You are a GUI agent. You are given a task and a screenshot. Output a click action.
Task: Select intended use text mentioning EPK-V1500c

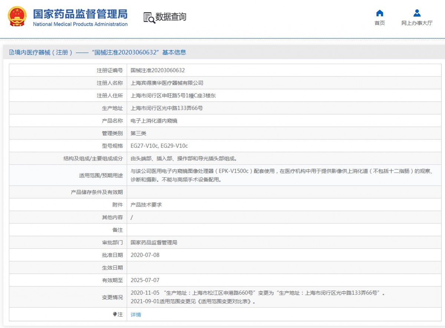281,175
